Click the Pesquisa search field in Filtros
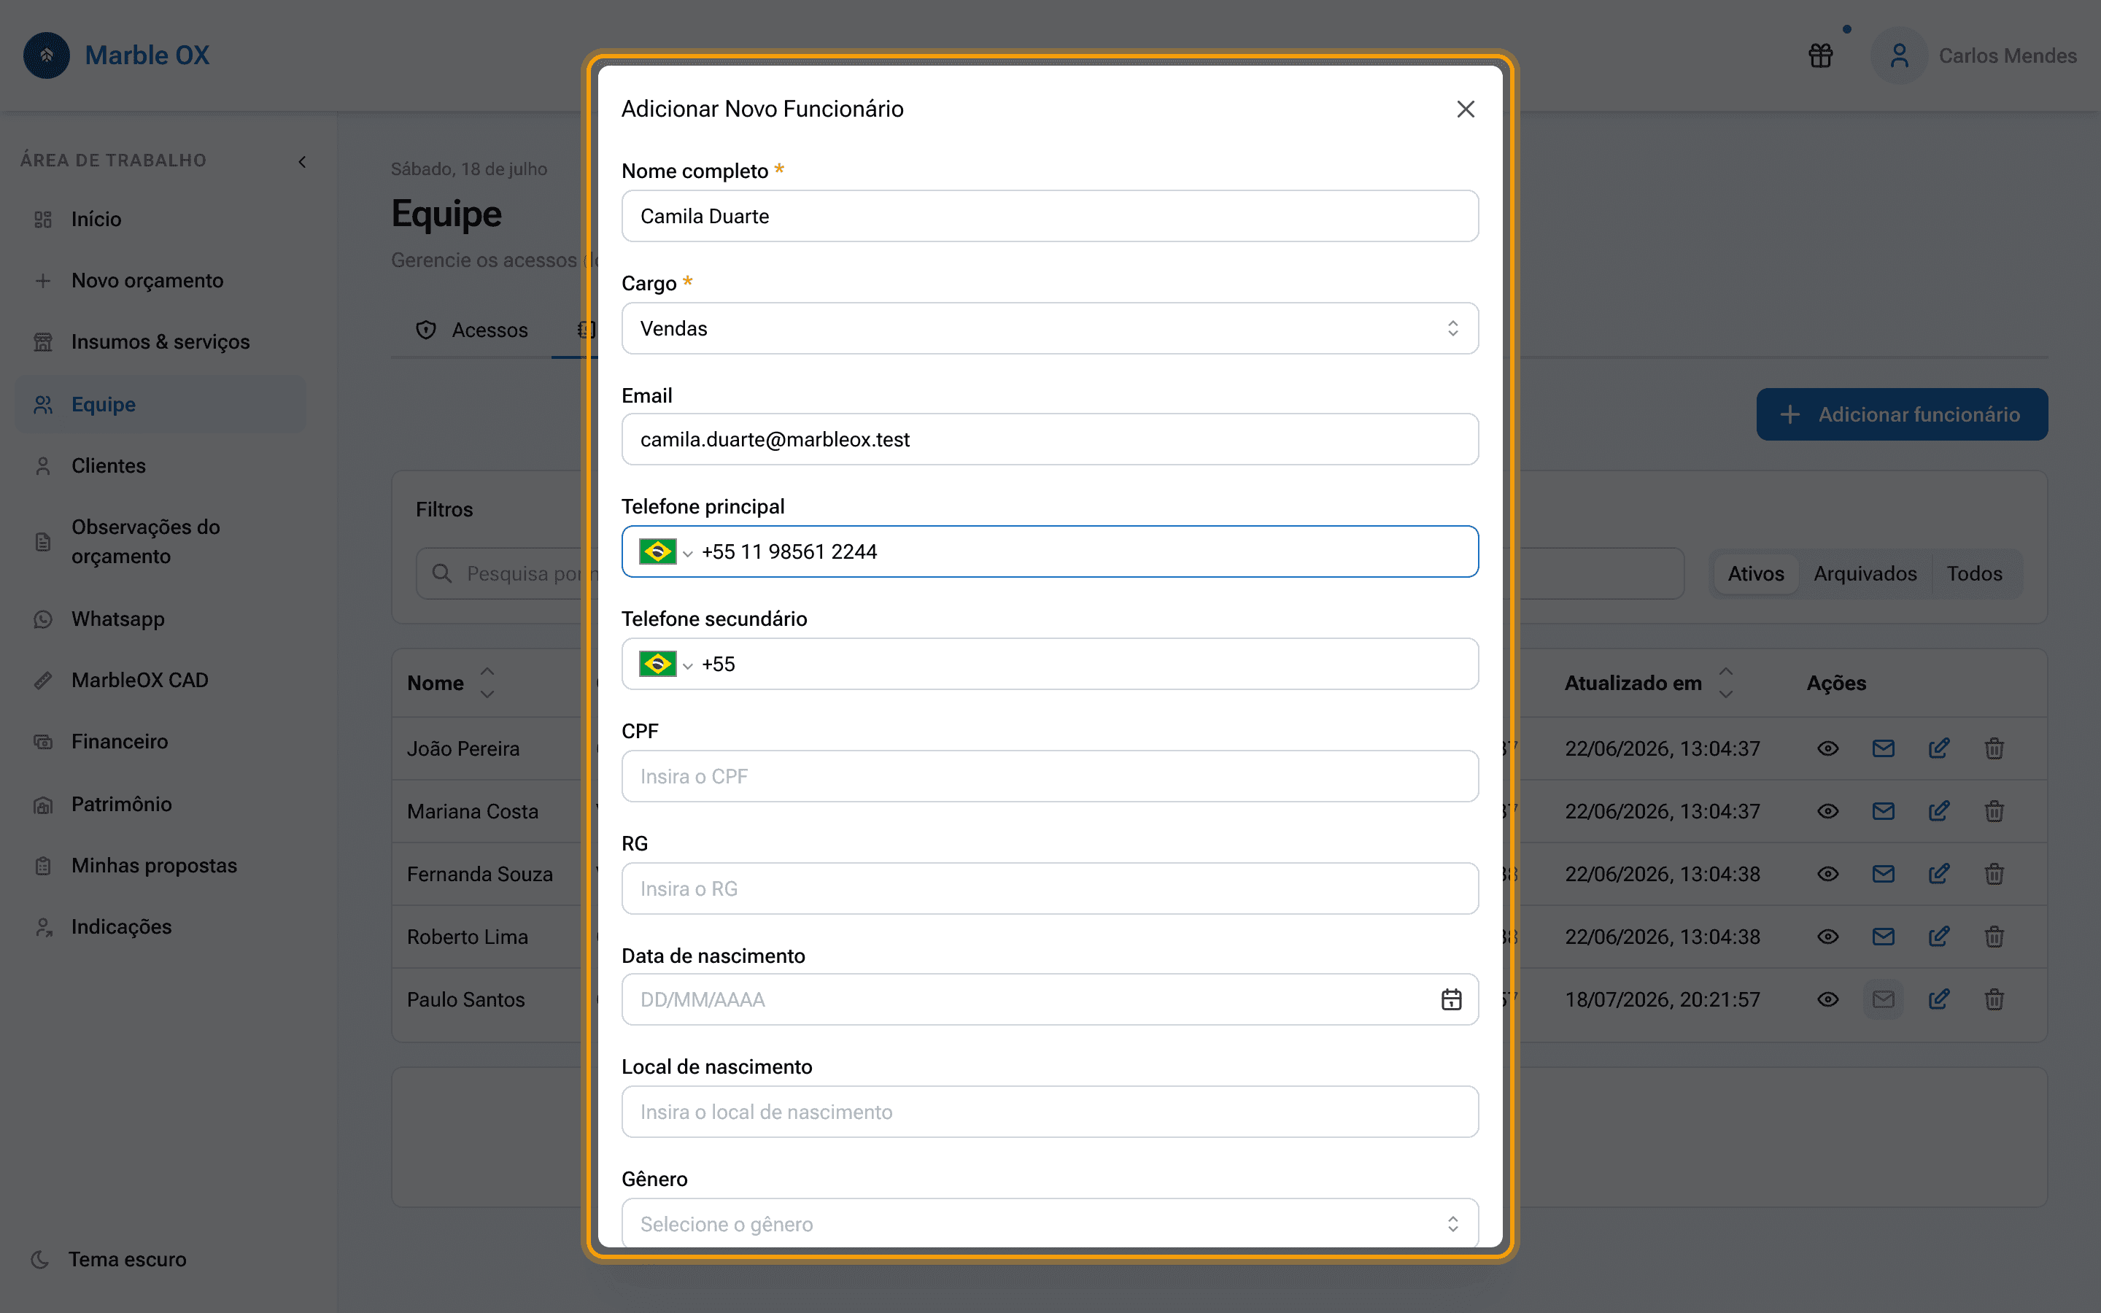 point(1050,574)
